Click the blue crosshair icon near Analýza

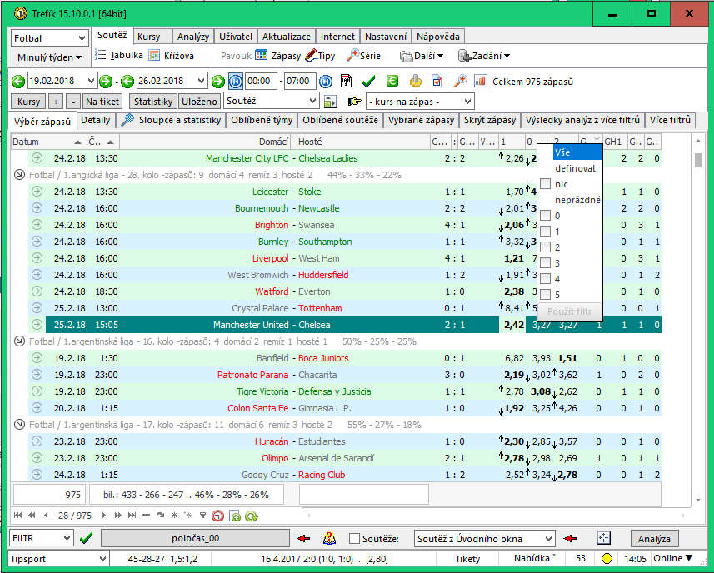pos(603,538)
